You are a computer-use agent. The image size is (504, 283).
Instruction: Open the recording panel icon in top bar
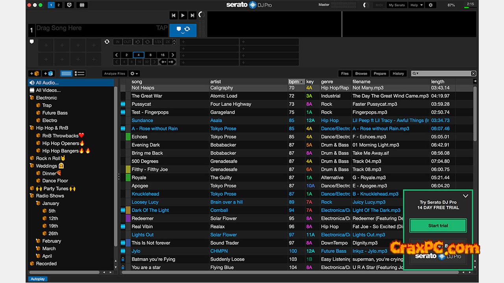(x=69, y=5)
